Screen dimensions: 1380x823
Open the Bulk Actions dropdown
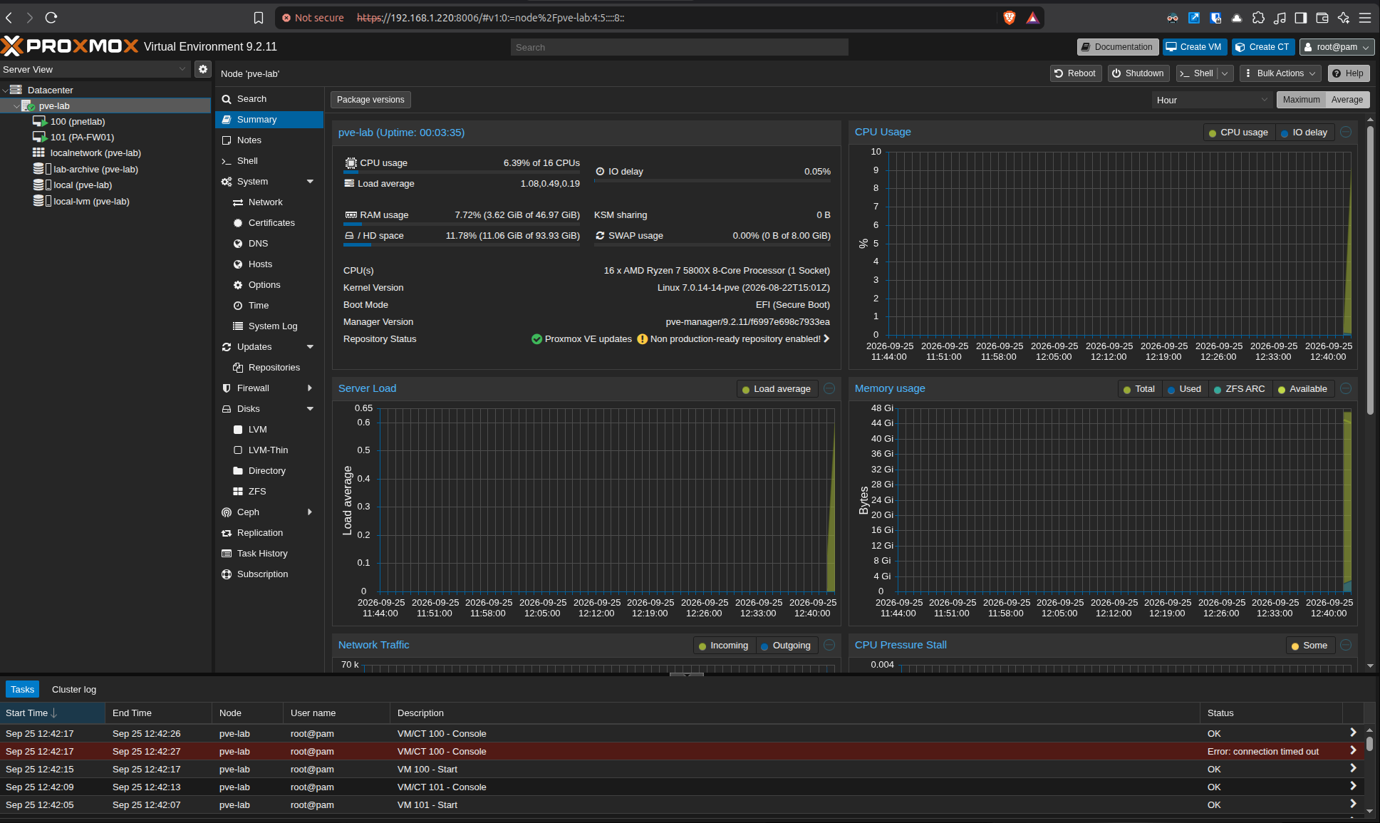[x=1281, y=73]
